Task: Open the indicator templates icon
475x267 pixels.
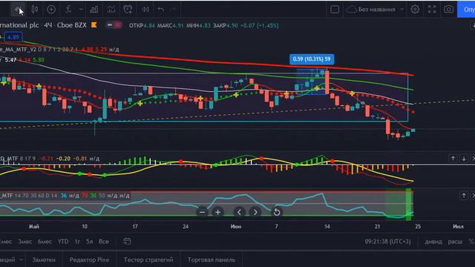Action: tap(111, 10)
